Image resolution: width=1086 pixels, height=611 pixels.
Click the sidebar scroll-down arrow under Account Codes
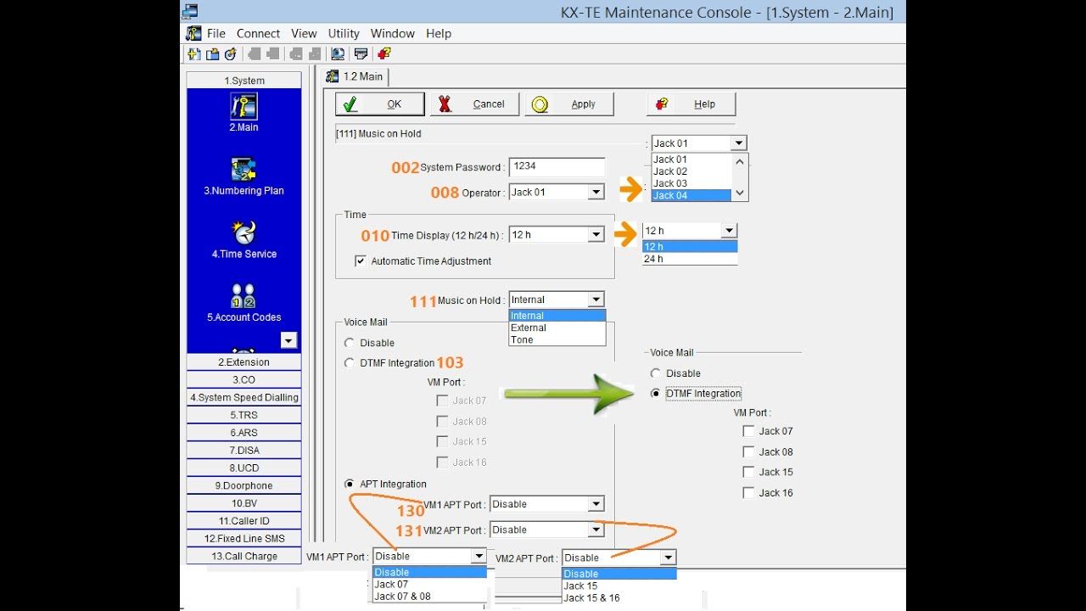289,340
